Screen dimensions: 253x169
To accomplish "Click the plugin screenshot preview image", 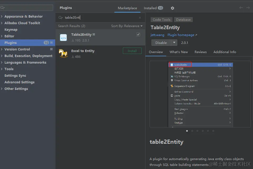I will [x=200, y=94].
